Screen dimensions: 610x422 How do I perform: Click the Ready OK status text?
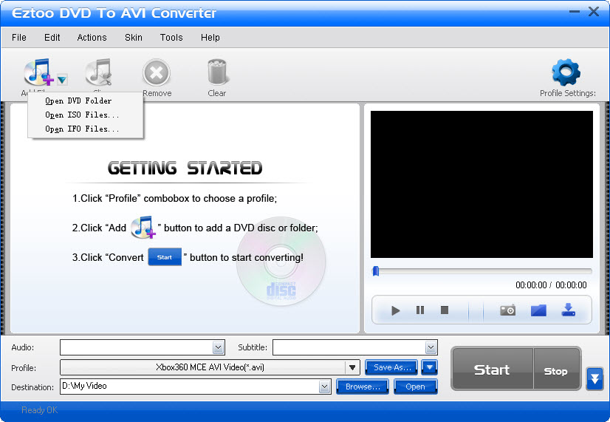39,410
